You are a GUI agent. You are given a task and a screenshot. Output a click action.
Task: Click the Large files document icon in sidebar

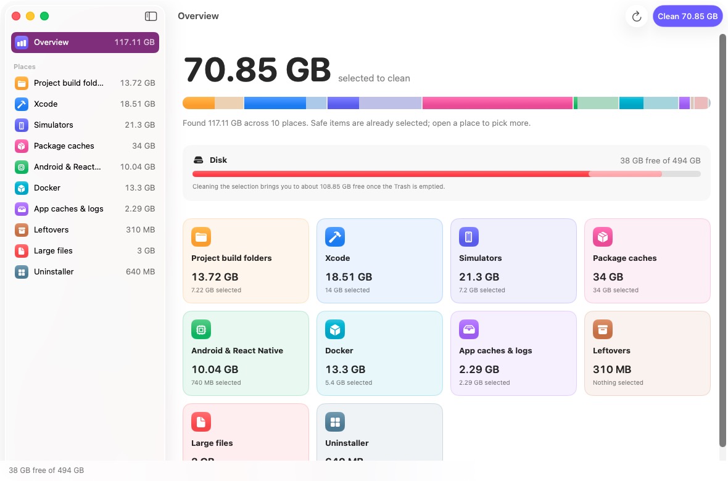tap(22, 251)
